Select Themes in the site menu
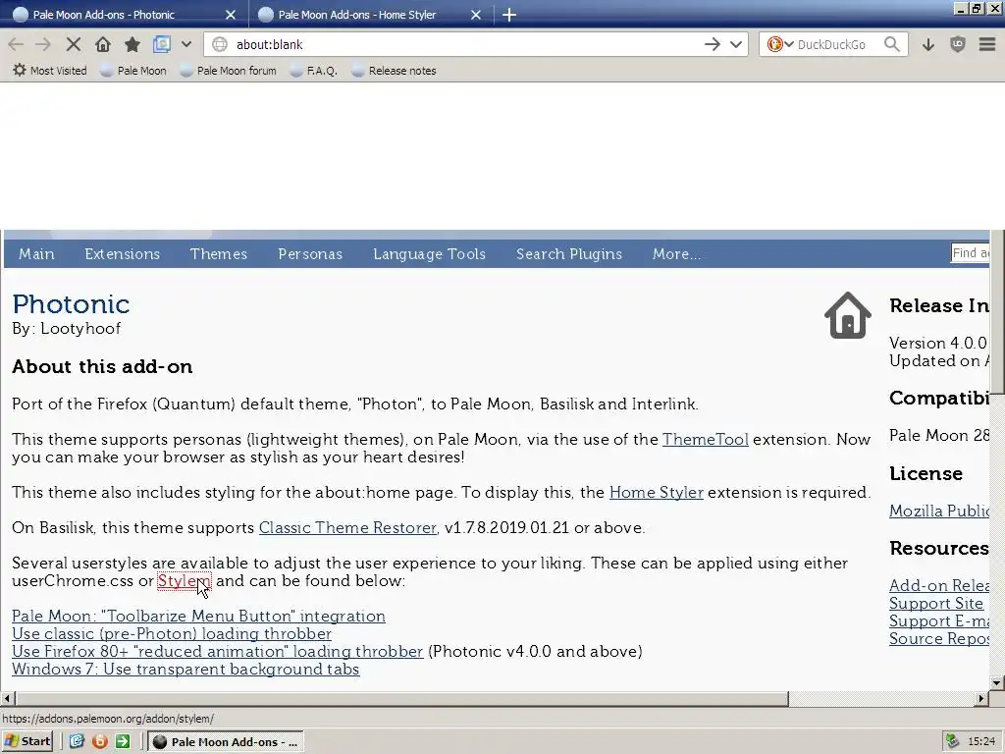The width and height of the screenshot is (1005, 754). tap(219, 254)
